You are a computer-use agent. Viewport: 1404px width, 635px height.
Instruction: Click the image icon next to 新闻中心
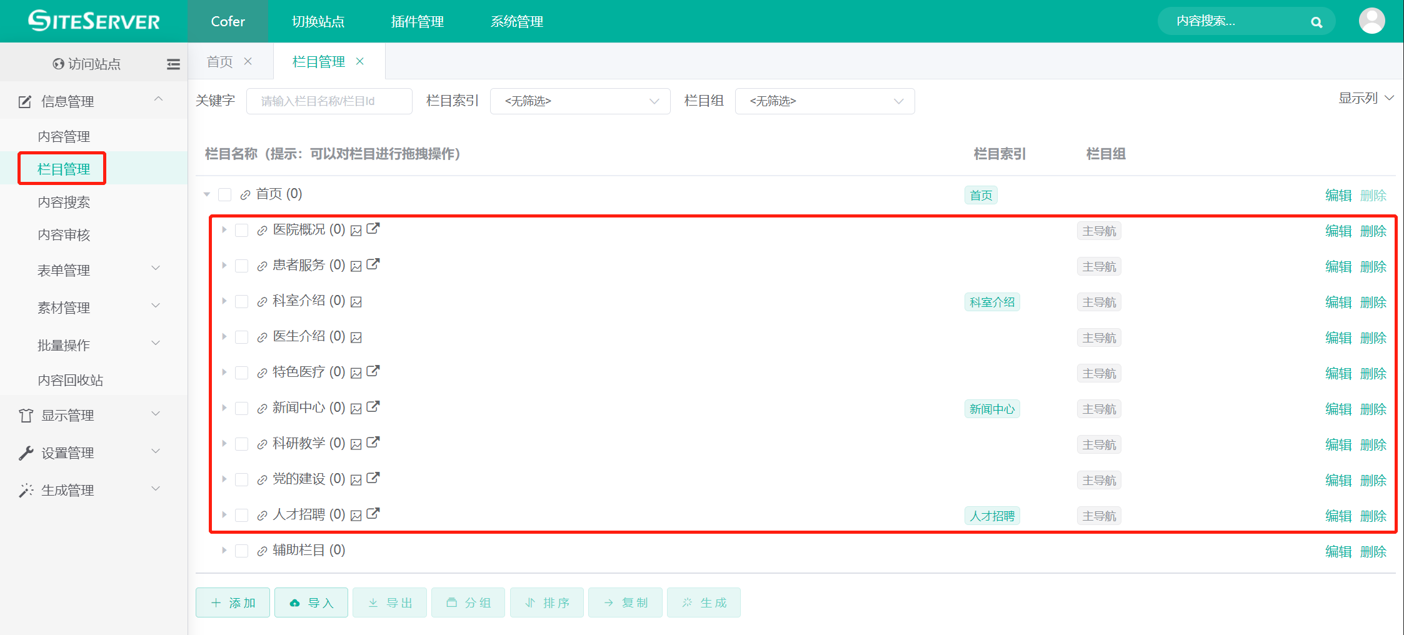click(x=356, y=409)
